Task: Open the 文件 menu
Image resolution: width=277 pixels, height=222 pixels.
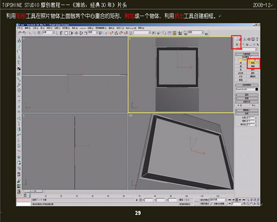Action: (x=20, y=28)
